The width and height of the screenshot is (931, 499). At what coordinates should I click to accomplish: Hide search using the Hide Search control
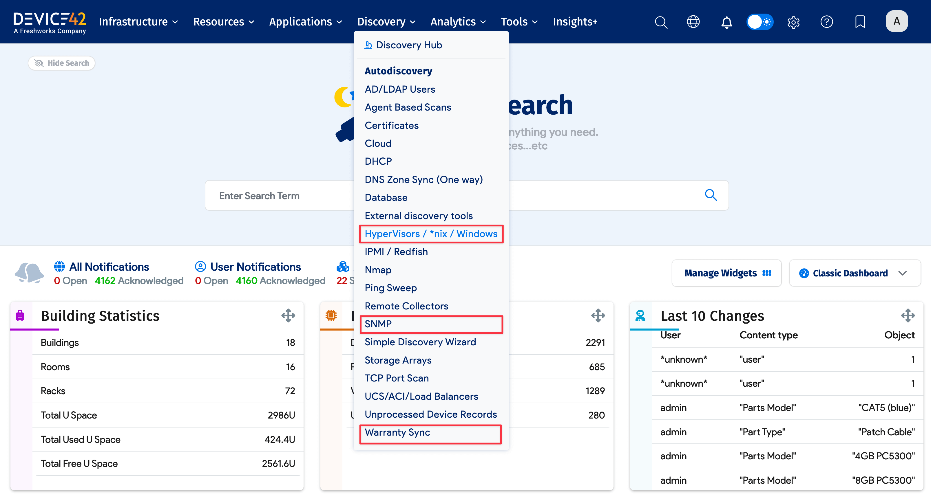point(61,63)
